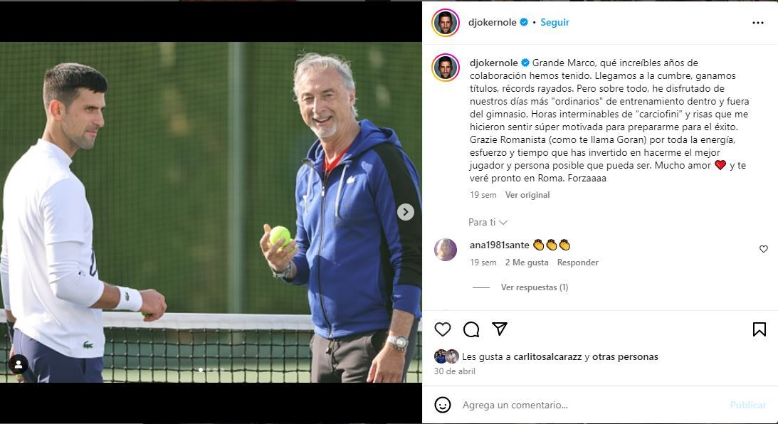
Task: Open the three-dot more options menu
Action: (x=757, y=23)
